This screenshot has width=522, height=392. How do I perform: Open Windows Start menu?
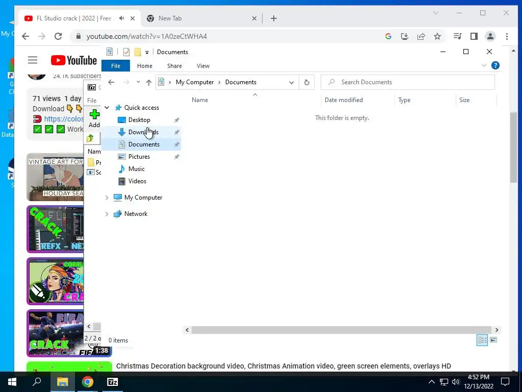click(12, 382)
